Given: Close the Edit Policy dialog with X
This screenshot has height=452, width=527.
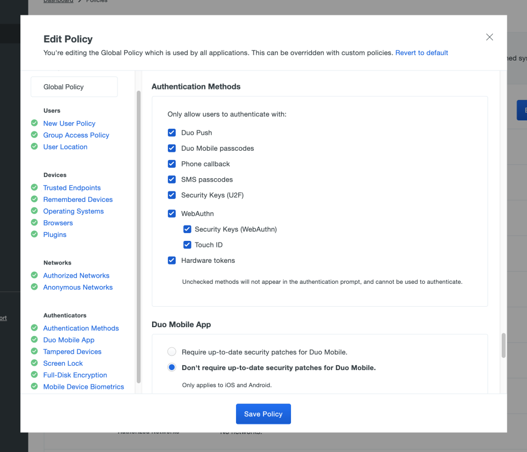Looking at the screenshot, I should pyautogui.click(x=490, y=37).
